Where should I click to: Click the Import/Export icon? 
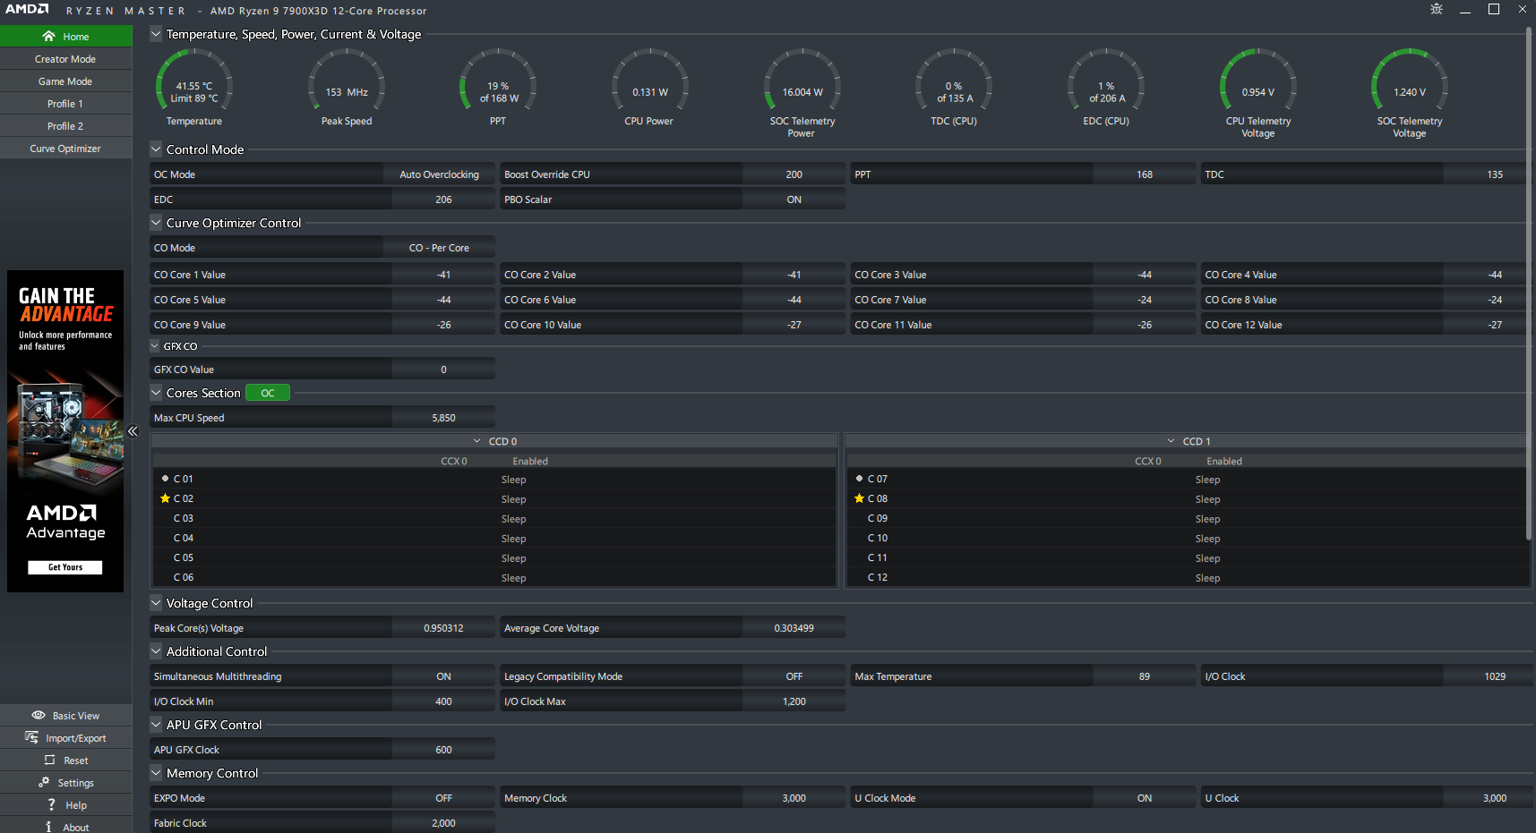pyautogui.click(x=32, y=738)
